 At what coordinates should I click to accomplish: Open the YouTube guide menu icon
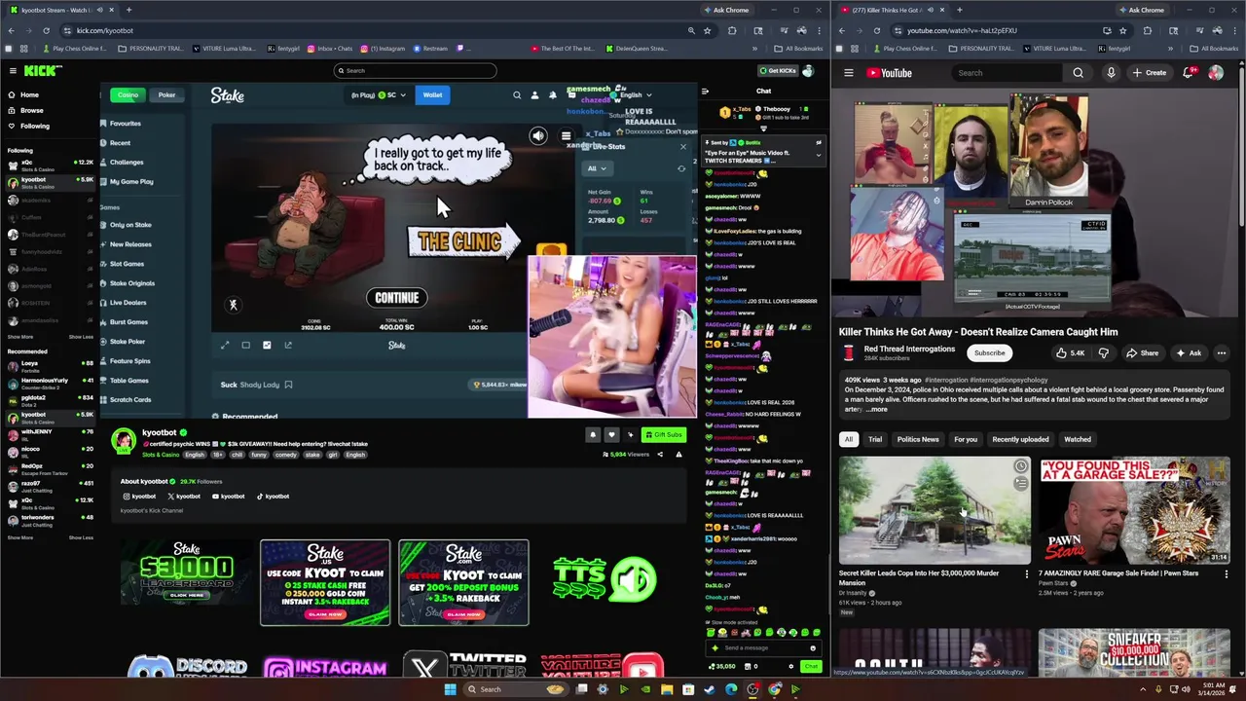coord(849,73)
